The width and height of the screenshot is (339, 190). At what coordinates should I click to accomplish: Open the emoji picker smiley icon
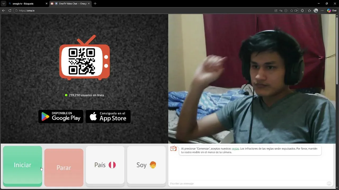[329, 183]
